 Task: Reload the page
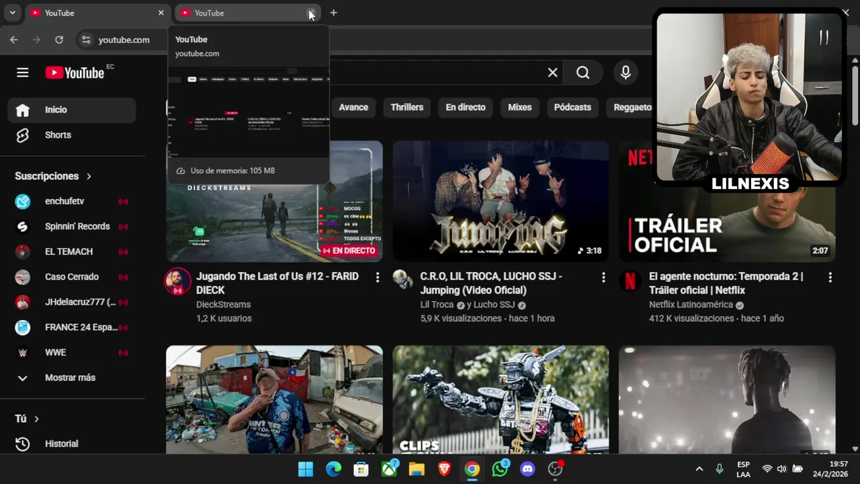pyautogui.click(x=59, y=40)
